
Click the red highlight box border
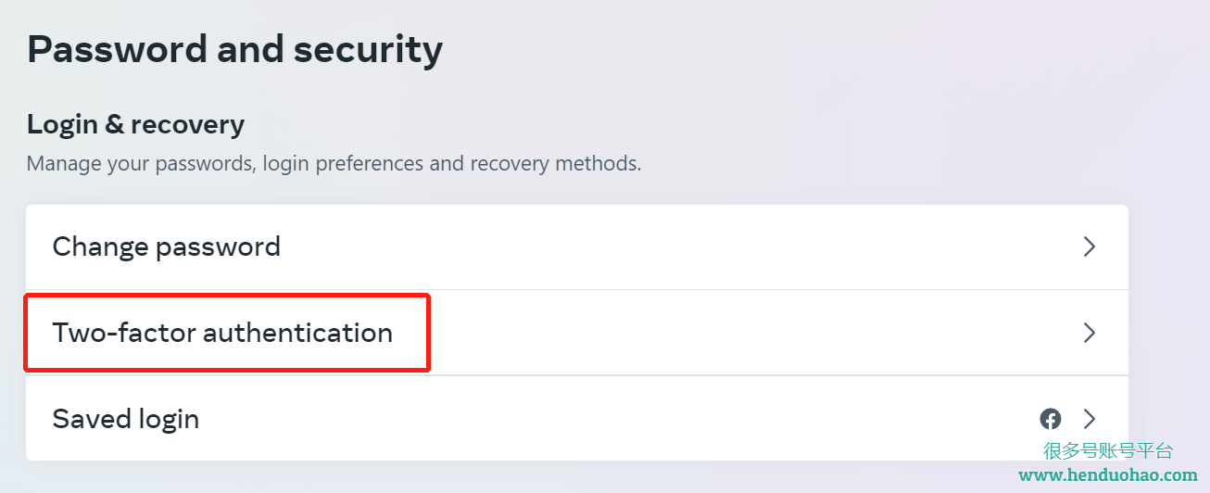coord(429,333)
